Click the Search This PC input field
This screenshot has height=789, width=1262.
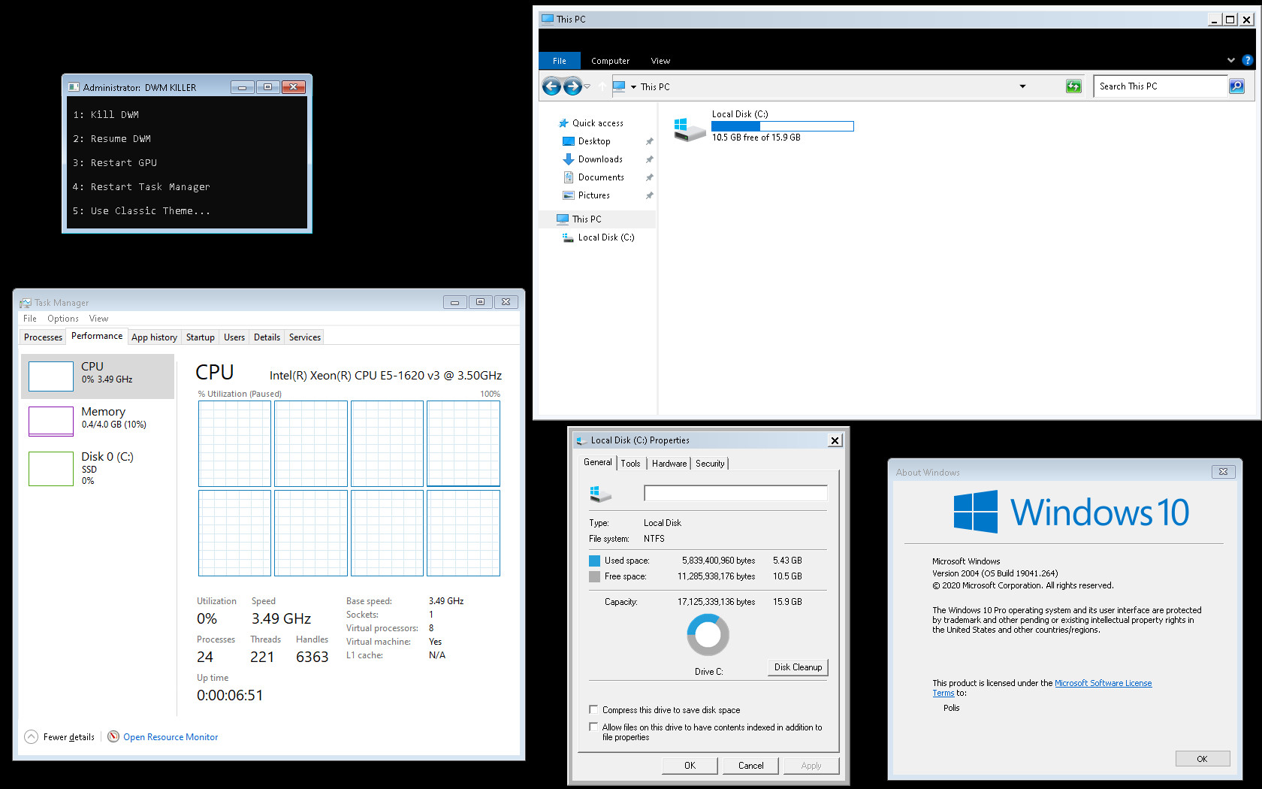coord(1161,86)
